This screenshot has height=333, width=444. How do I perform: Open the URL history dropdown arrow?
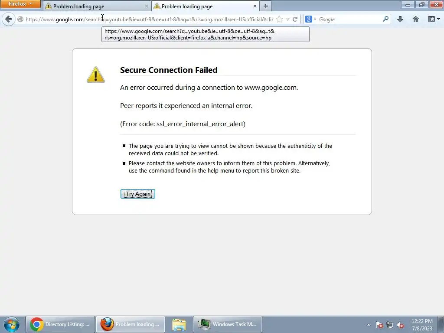(x=288, y=19)
